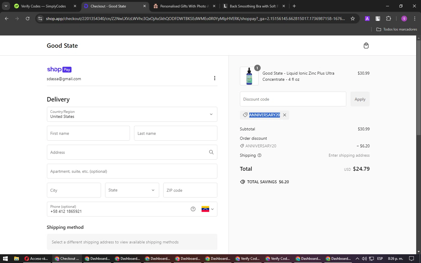Open the tab search dropdown arrow
This screenshot has height=263, width=421.
point(6,6)
